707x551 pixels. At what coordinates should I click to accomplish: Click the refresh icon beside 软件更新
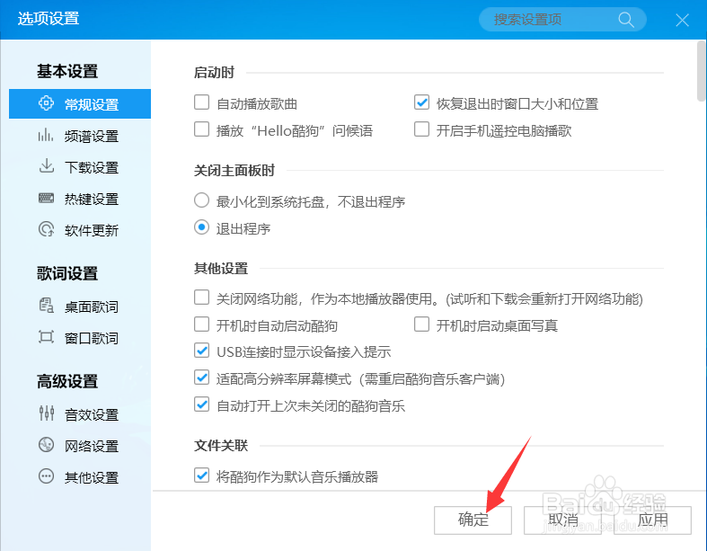point(46,229)
